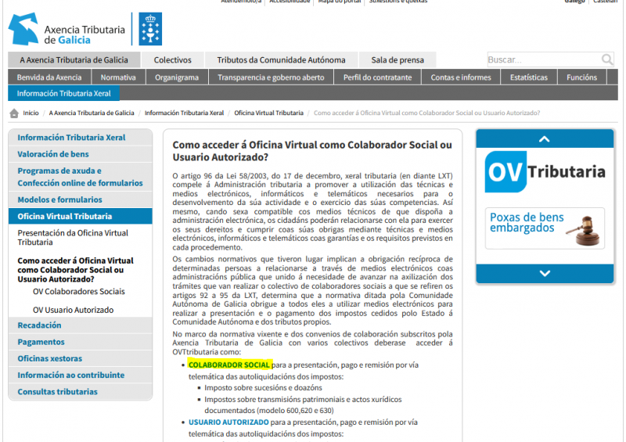626x442 pixels.
Task: Open Pagamentos sidebar item
Action: [x=81, y=342]
